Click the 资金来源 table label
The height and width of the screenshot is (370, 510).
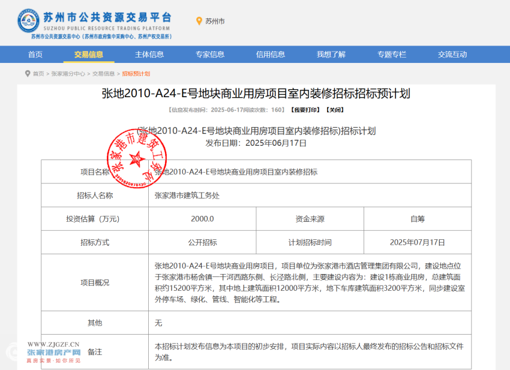pyautogui.click(x=310, y=219)
